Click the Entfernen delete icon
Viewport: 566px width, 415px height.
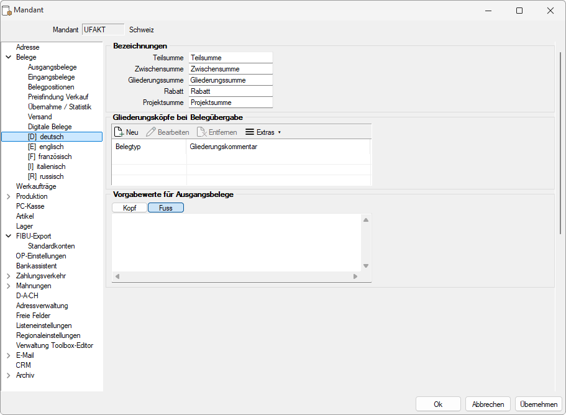[201, 132]
